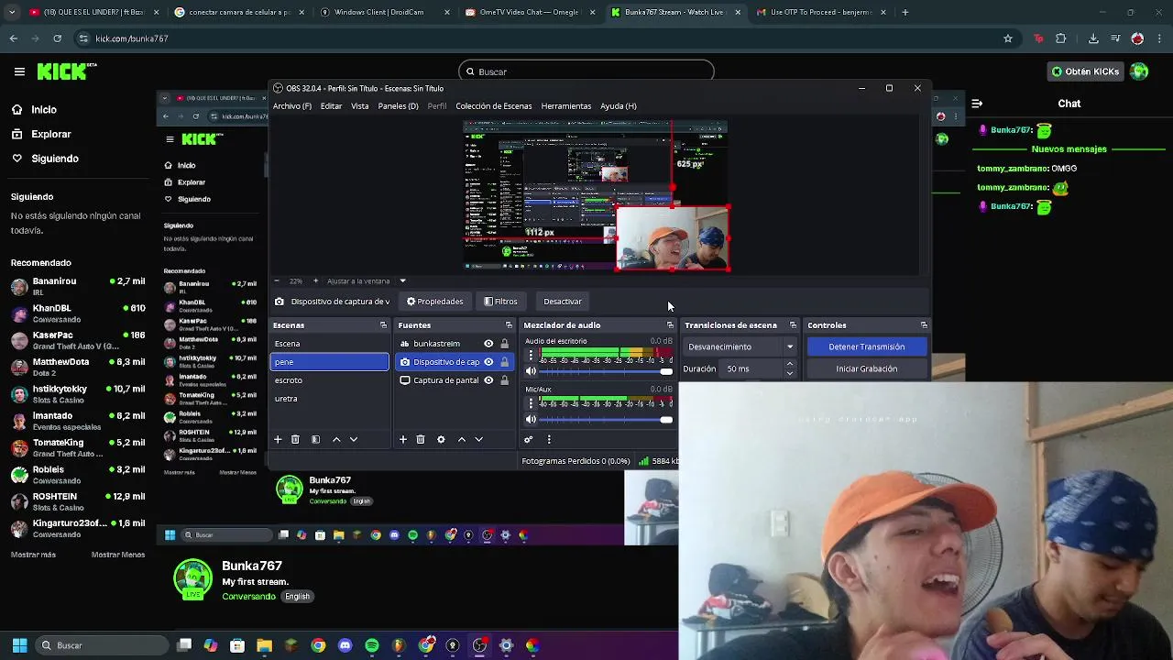
Task: Move the selected source up
Action: point(462,440)
